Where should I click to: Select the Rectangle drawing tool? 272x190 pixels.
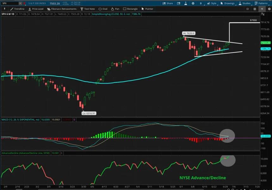click(130, 9)
